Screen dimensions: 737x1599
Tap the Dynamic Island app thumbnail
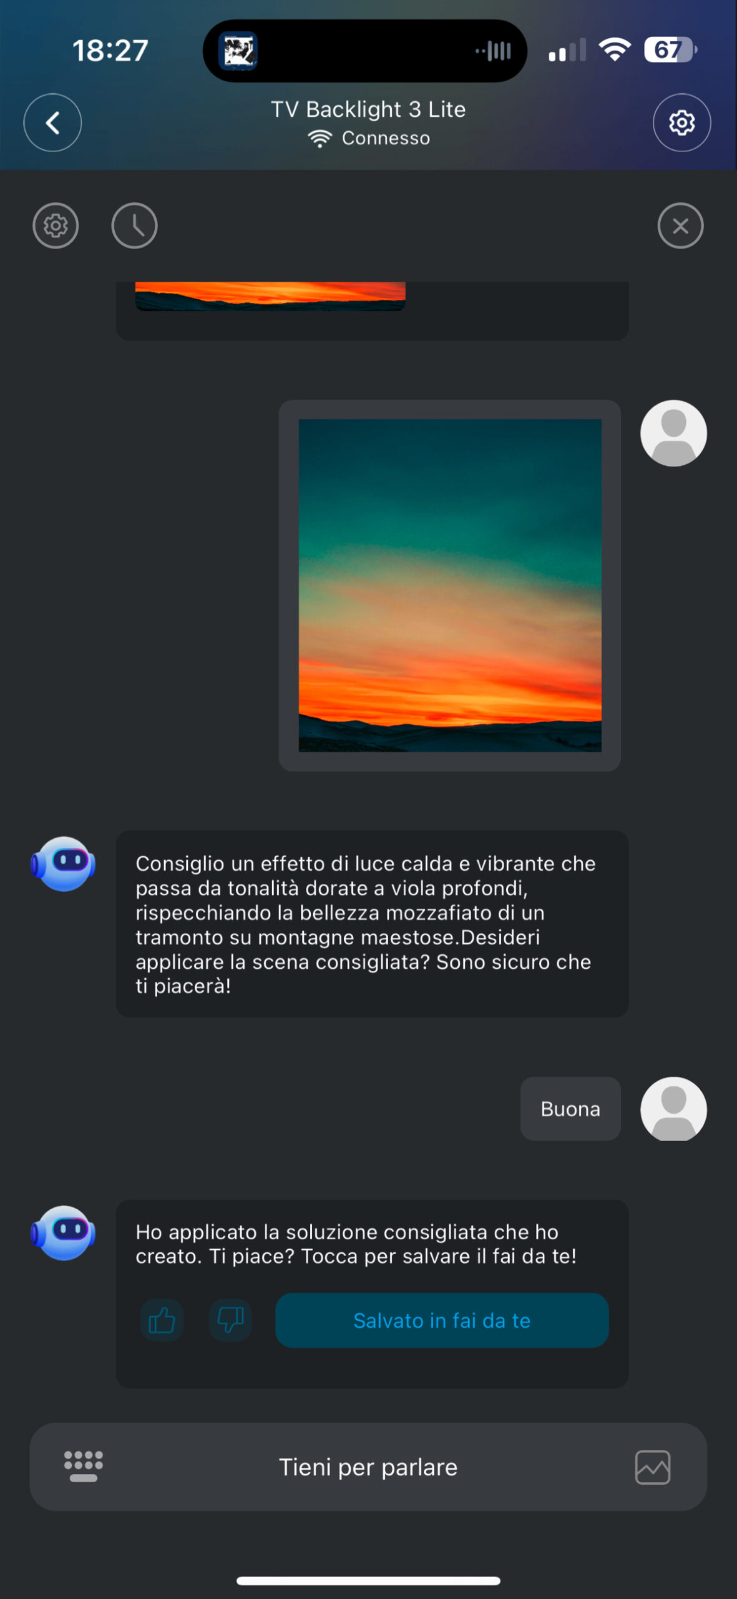[238, 51]
